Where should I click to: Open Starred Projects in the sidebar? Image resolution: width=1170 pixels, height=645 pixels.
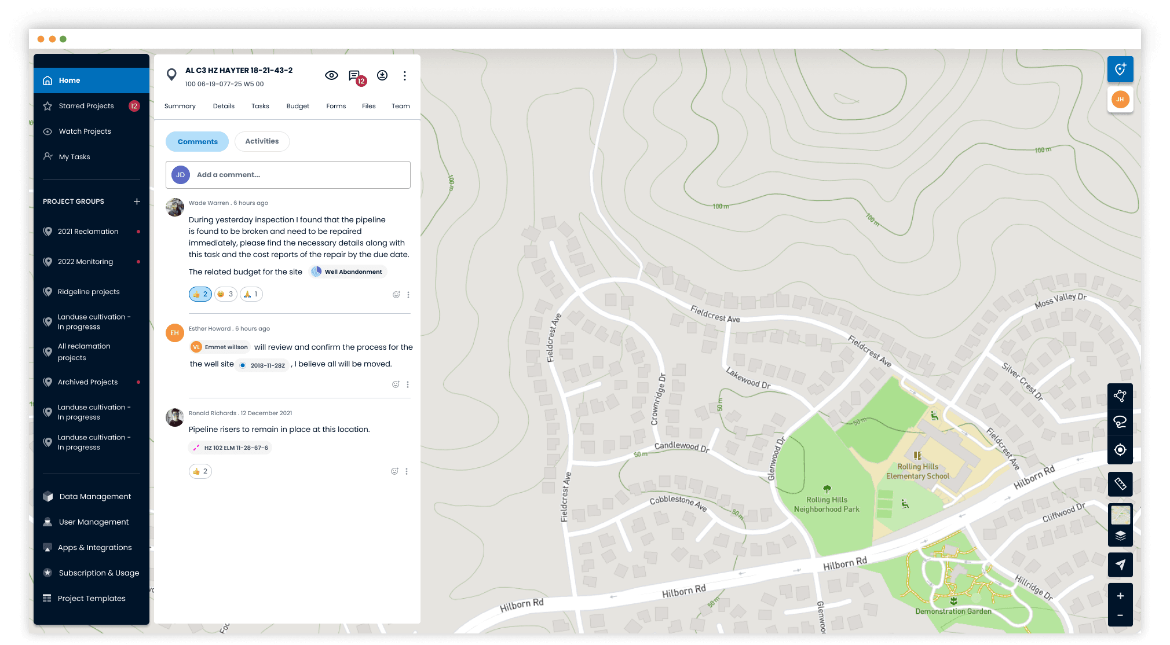[86, 106]
